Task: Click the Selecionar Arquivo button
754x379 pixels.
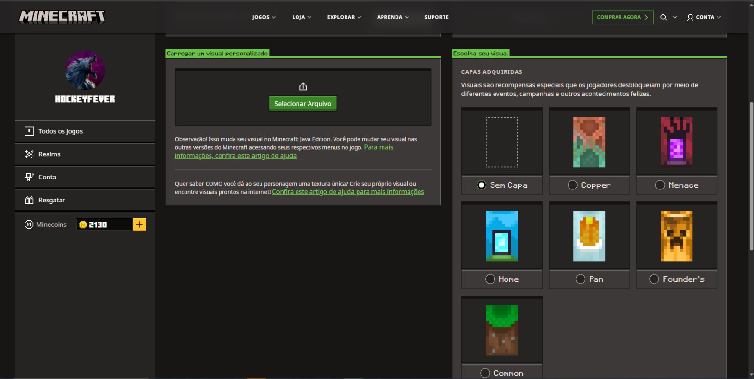Action: (x=303, y=104)
